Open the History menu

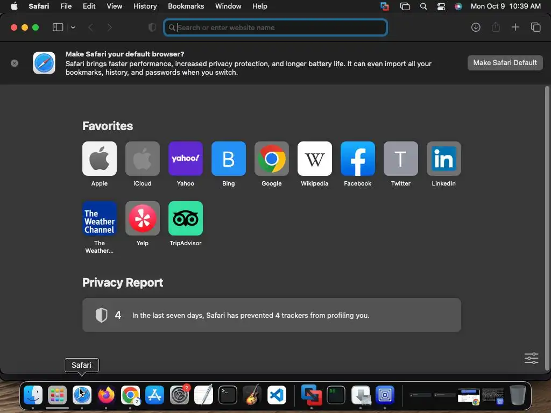coord(145,6)
